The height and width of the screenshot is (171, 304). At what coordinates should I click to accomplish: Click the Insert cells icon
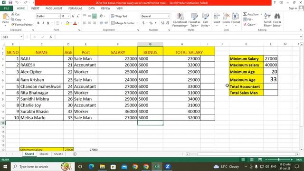pos(217,16)
